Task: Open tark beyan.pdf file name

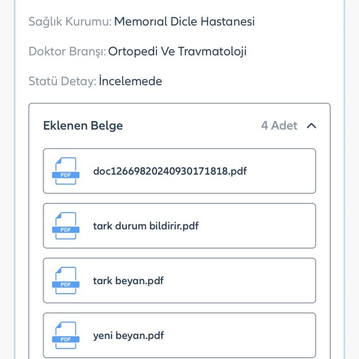Action: pos(129,281)
